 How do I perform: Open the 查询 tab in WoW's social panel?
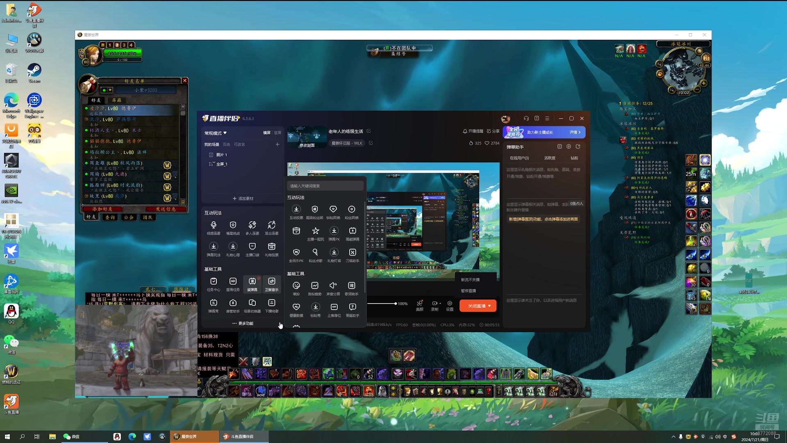110,217
